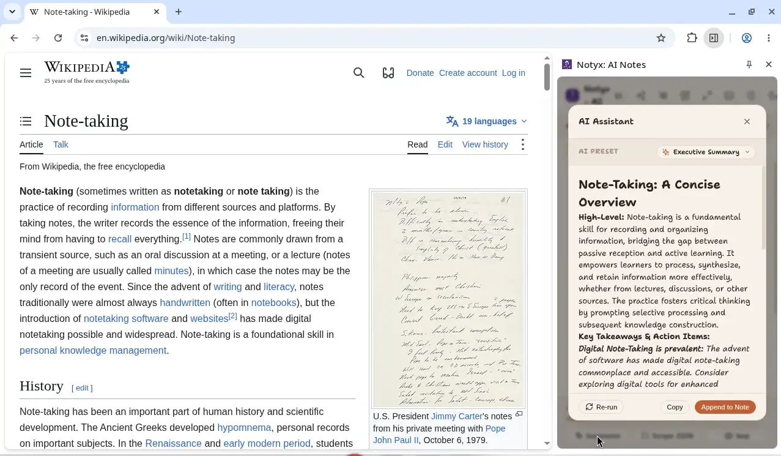The width and height of the screenshot is (781, 456).
Task: Toggle the table of contents list icon
Action: 26,121
